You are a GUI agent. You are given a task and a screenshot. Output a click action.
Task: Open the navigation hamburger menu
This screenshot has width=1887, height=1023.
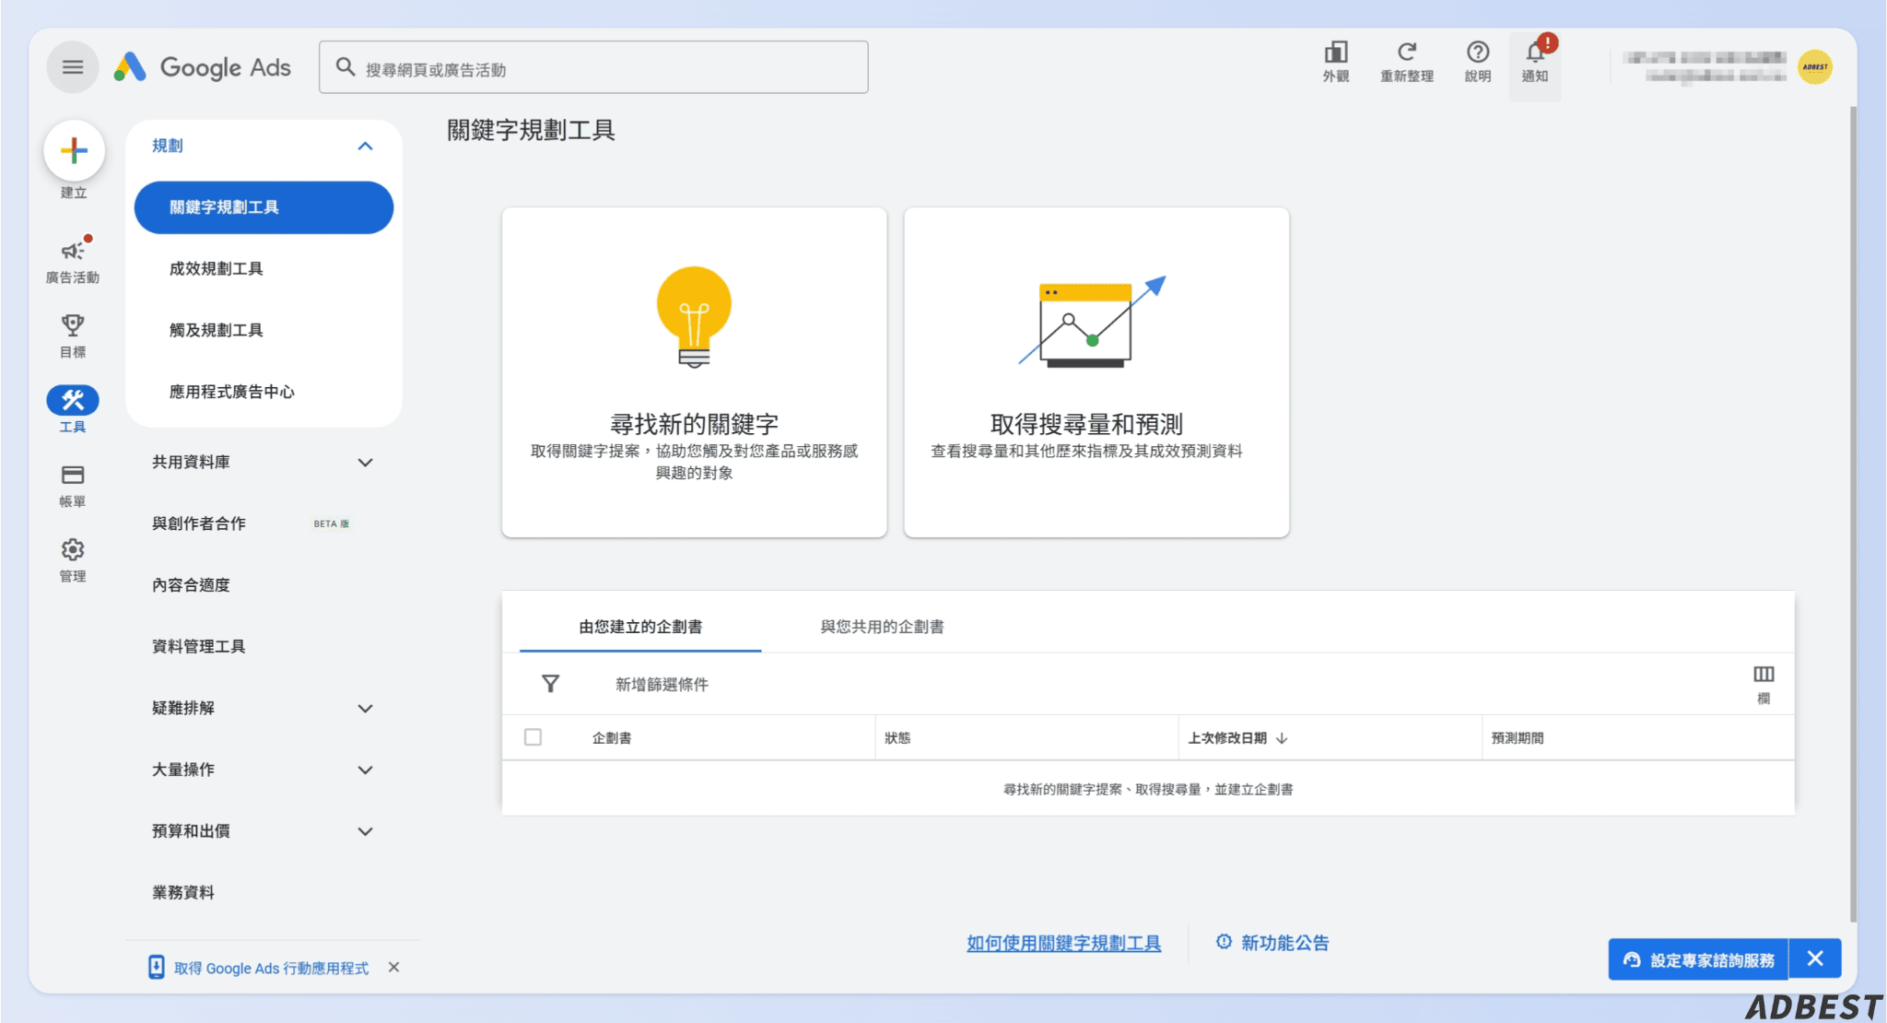(73, 66)
